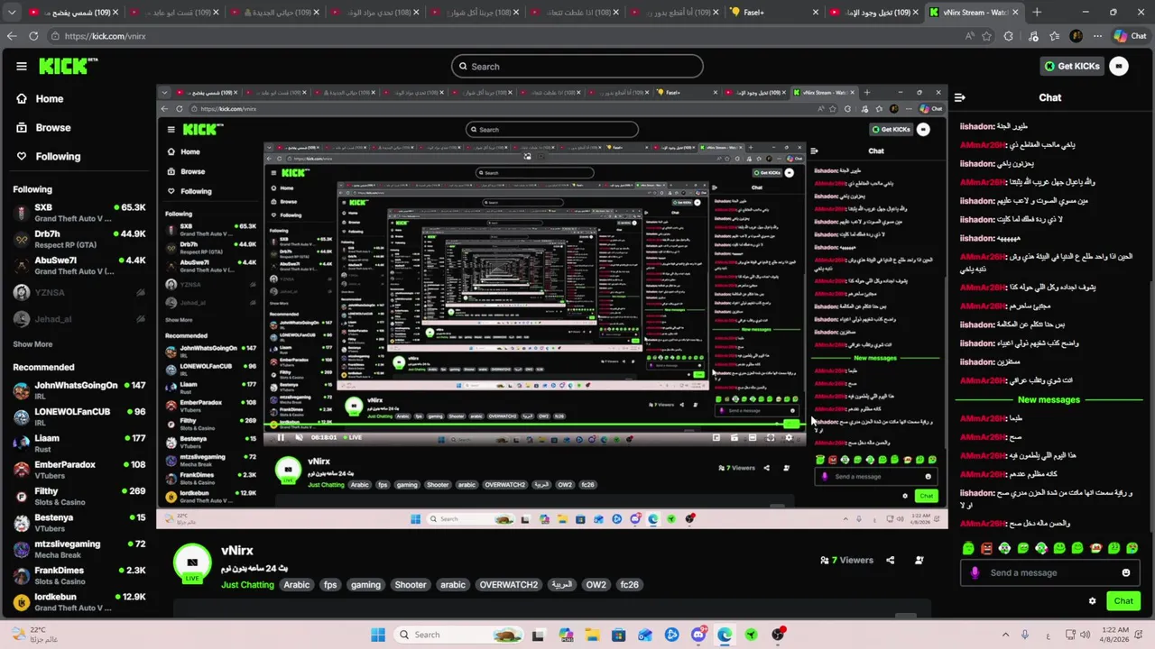Open chat settings gear icon

1092,601
